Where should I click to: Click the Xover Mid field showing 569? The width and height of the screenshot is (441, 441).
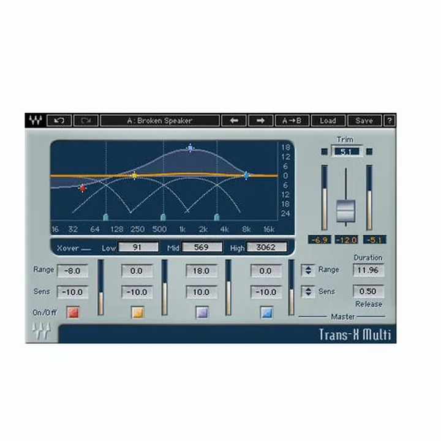point(202,247)
